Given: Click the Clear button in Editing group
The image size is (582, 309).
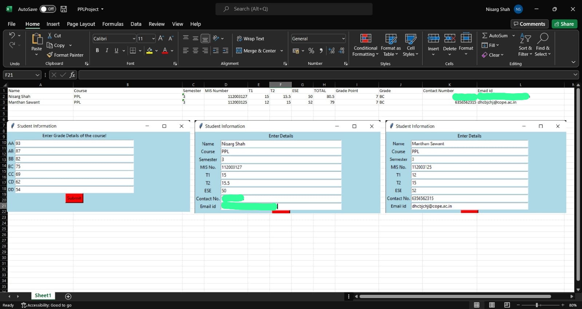Looking at the screenshot, I should [493, 55].
